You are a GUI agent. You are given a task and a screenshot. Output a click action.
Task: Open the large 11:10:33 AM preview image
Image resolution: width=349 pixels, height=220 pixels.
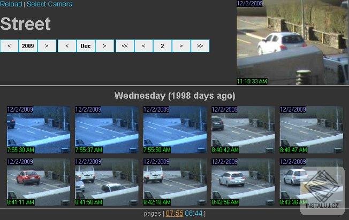pyautogui.click(x=293, y=42)
